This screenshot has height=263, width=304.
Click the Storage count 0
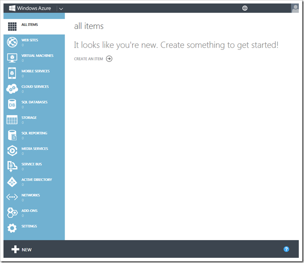point(23,123)
